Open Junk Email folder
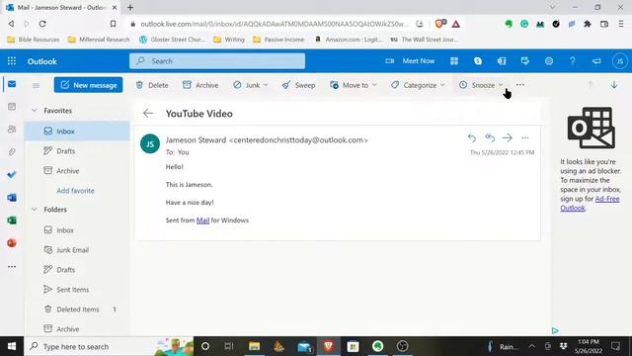The height and width of the screenshot is (356, 632). [77, 250]
